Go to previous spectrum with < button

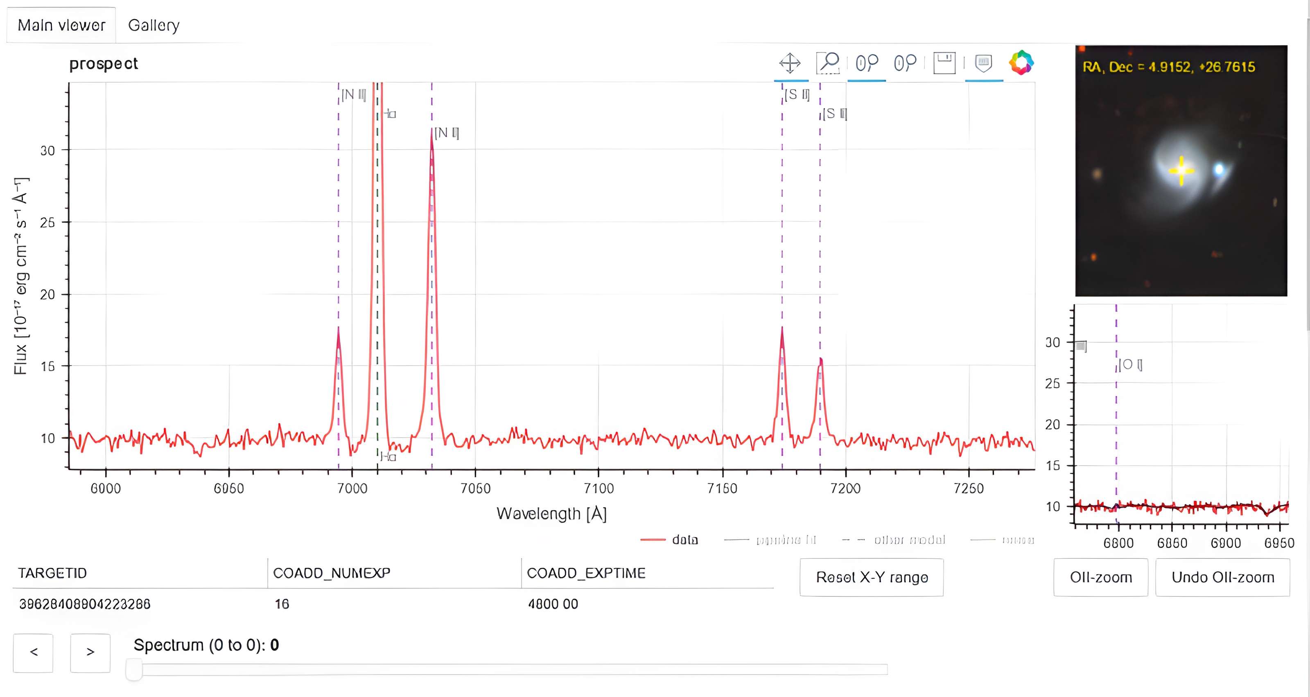click(x=34, y=652)
